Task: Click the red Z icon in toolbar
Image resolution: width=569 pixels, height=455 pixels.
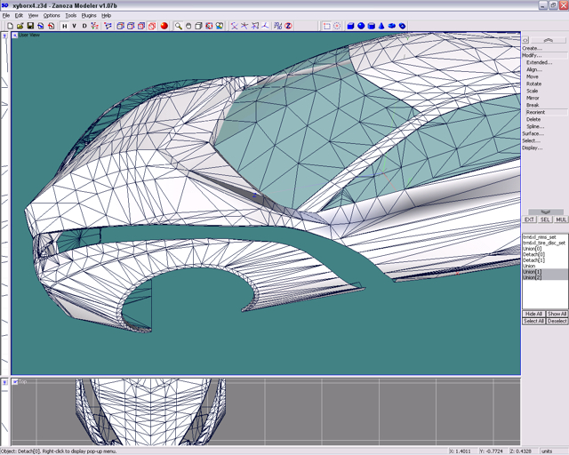Action: (288, 26)
